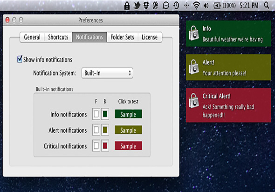Click the padlock icon in menu bar
Image resolution: width=275 pixels, height=192 pixels.
click(127, 6)
